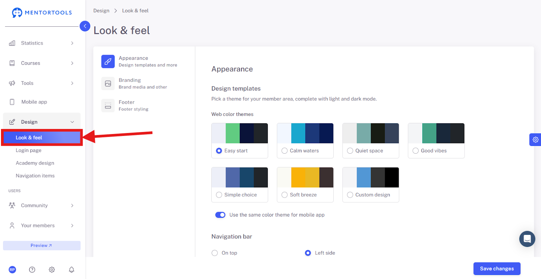This screenshot has height=279, width=541.
Task: Open Mobile app menu label
Action: tap(34, 102)
